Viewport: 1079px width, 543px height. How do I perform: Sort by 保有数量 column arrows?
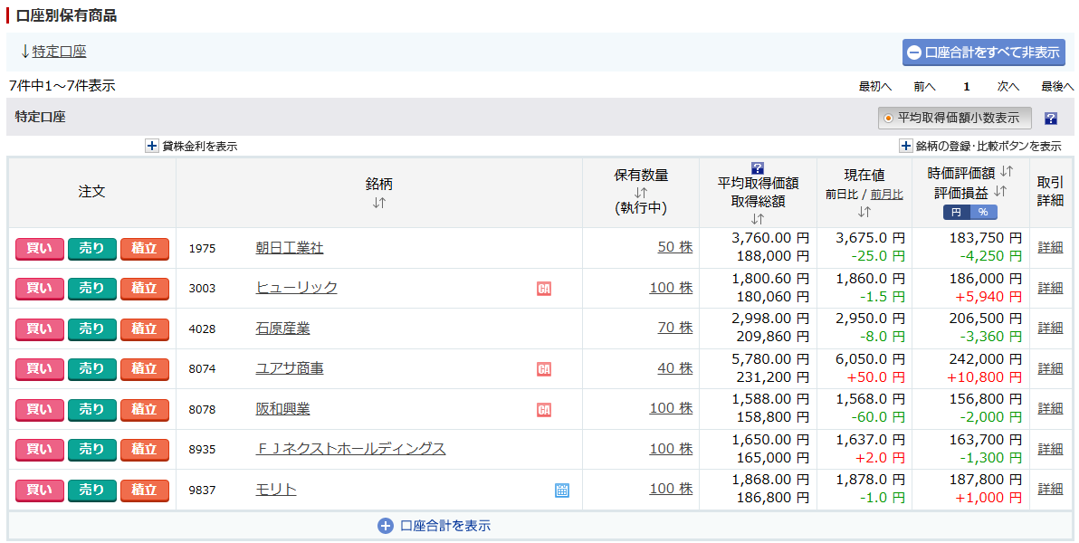click(641, 192)
